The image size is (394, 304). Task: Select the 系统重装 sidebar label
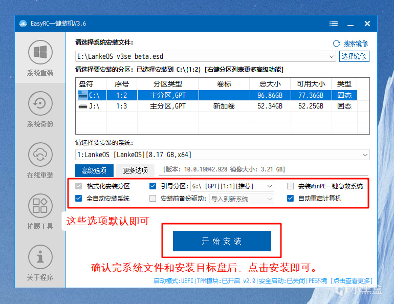(40, 73)
